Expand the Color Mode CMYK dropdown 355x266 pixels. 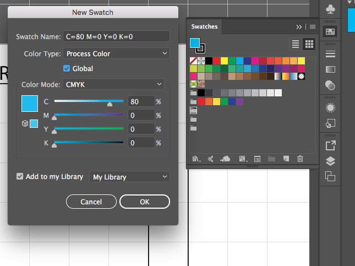tap(113, 84)
